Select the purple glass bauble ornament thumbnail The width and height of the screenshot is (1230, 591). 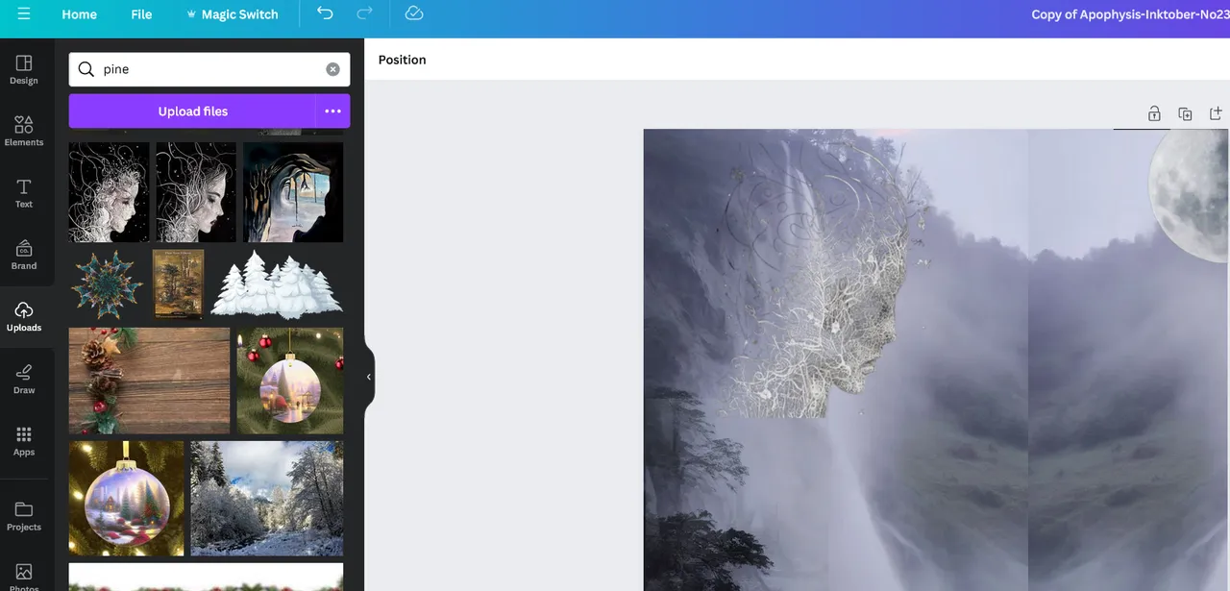[x=126, y=498]
